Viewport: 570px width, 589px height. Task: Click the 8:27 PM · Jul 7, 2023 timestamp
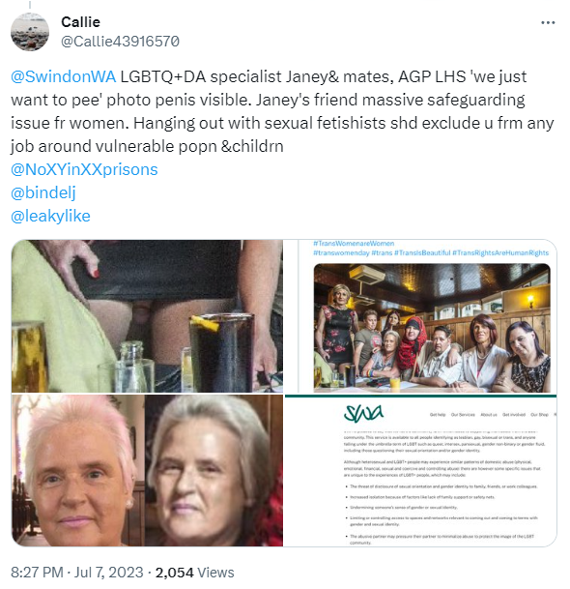tap(77, 573)
